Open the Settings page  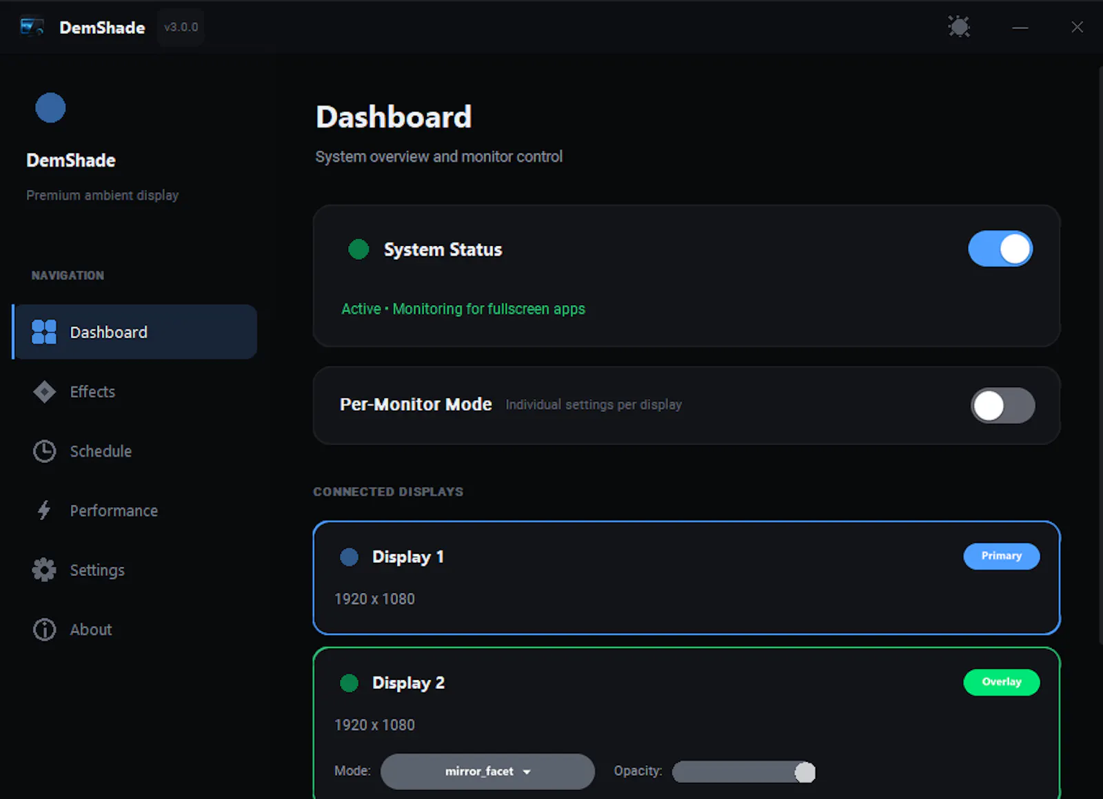134,570
